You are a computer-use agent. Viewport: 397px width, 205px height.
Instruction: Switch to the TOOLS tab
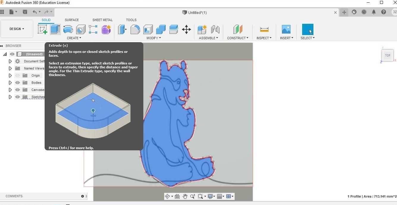point(131,20)
